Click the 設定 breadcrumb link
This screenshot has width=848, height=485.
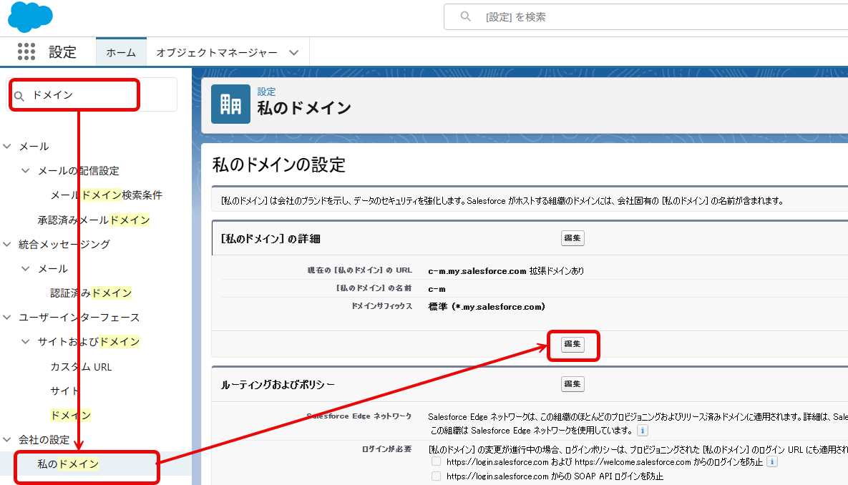pos(266,92)
